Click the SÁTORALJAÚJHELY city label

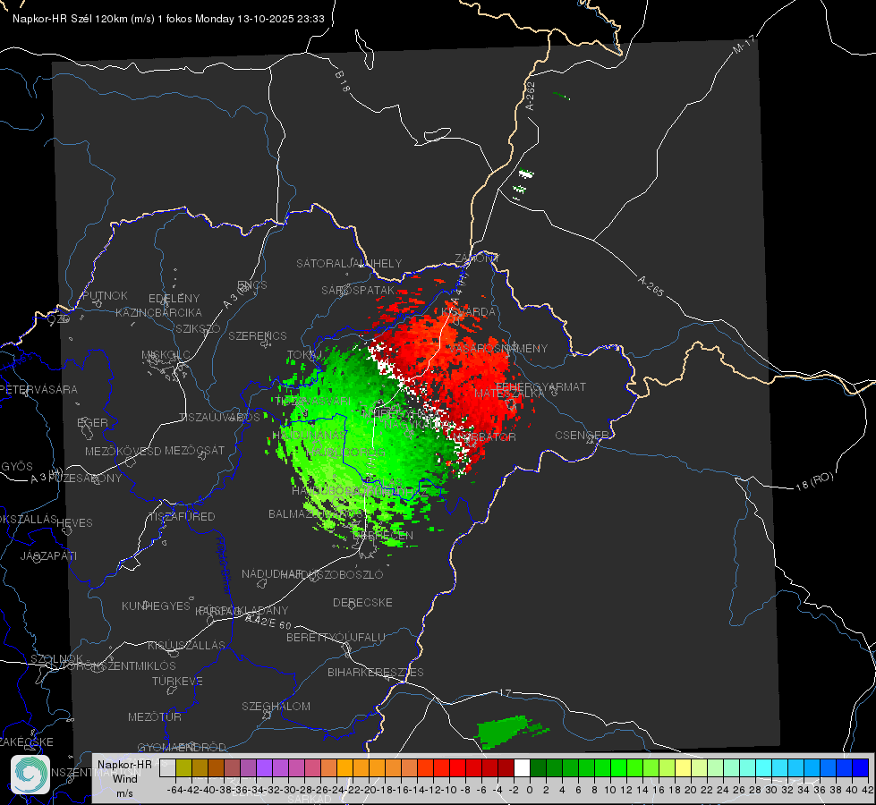[349, 263]
